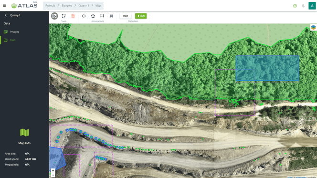Click the Map sidebar icon

pos(6,40)
